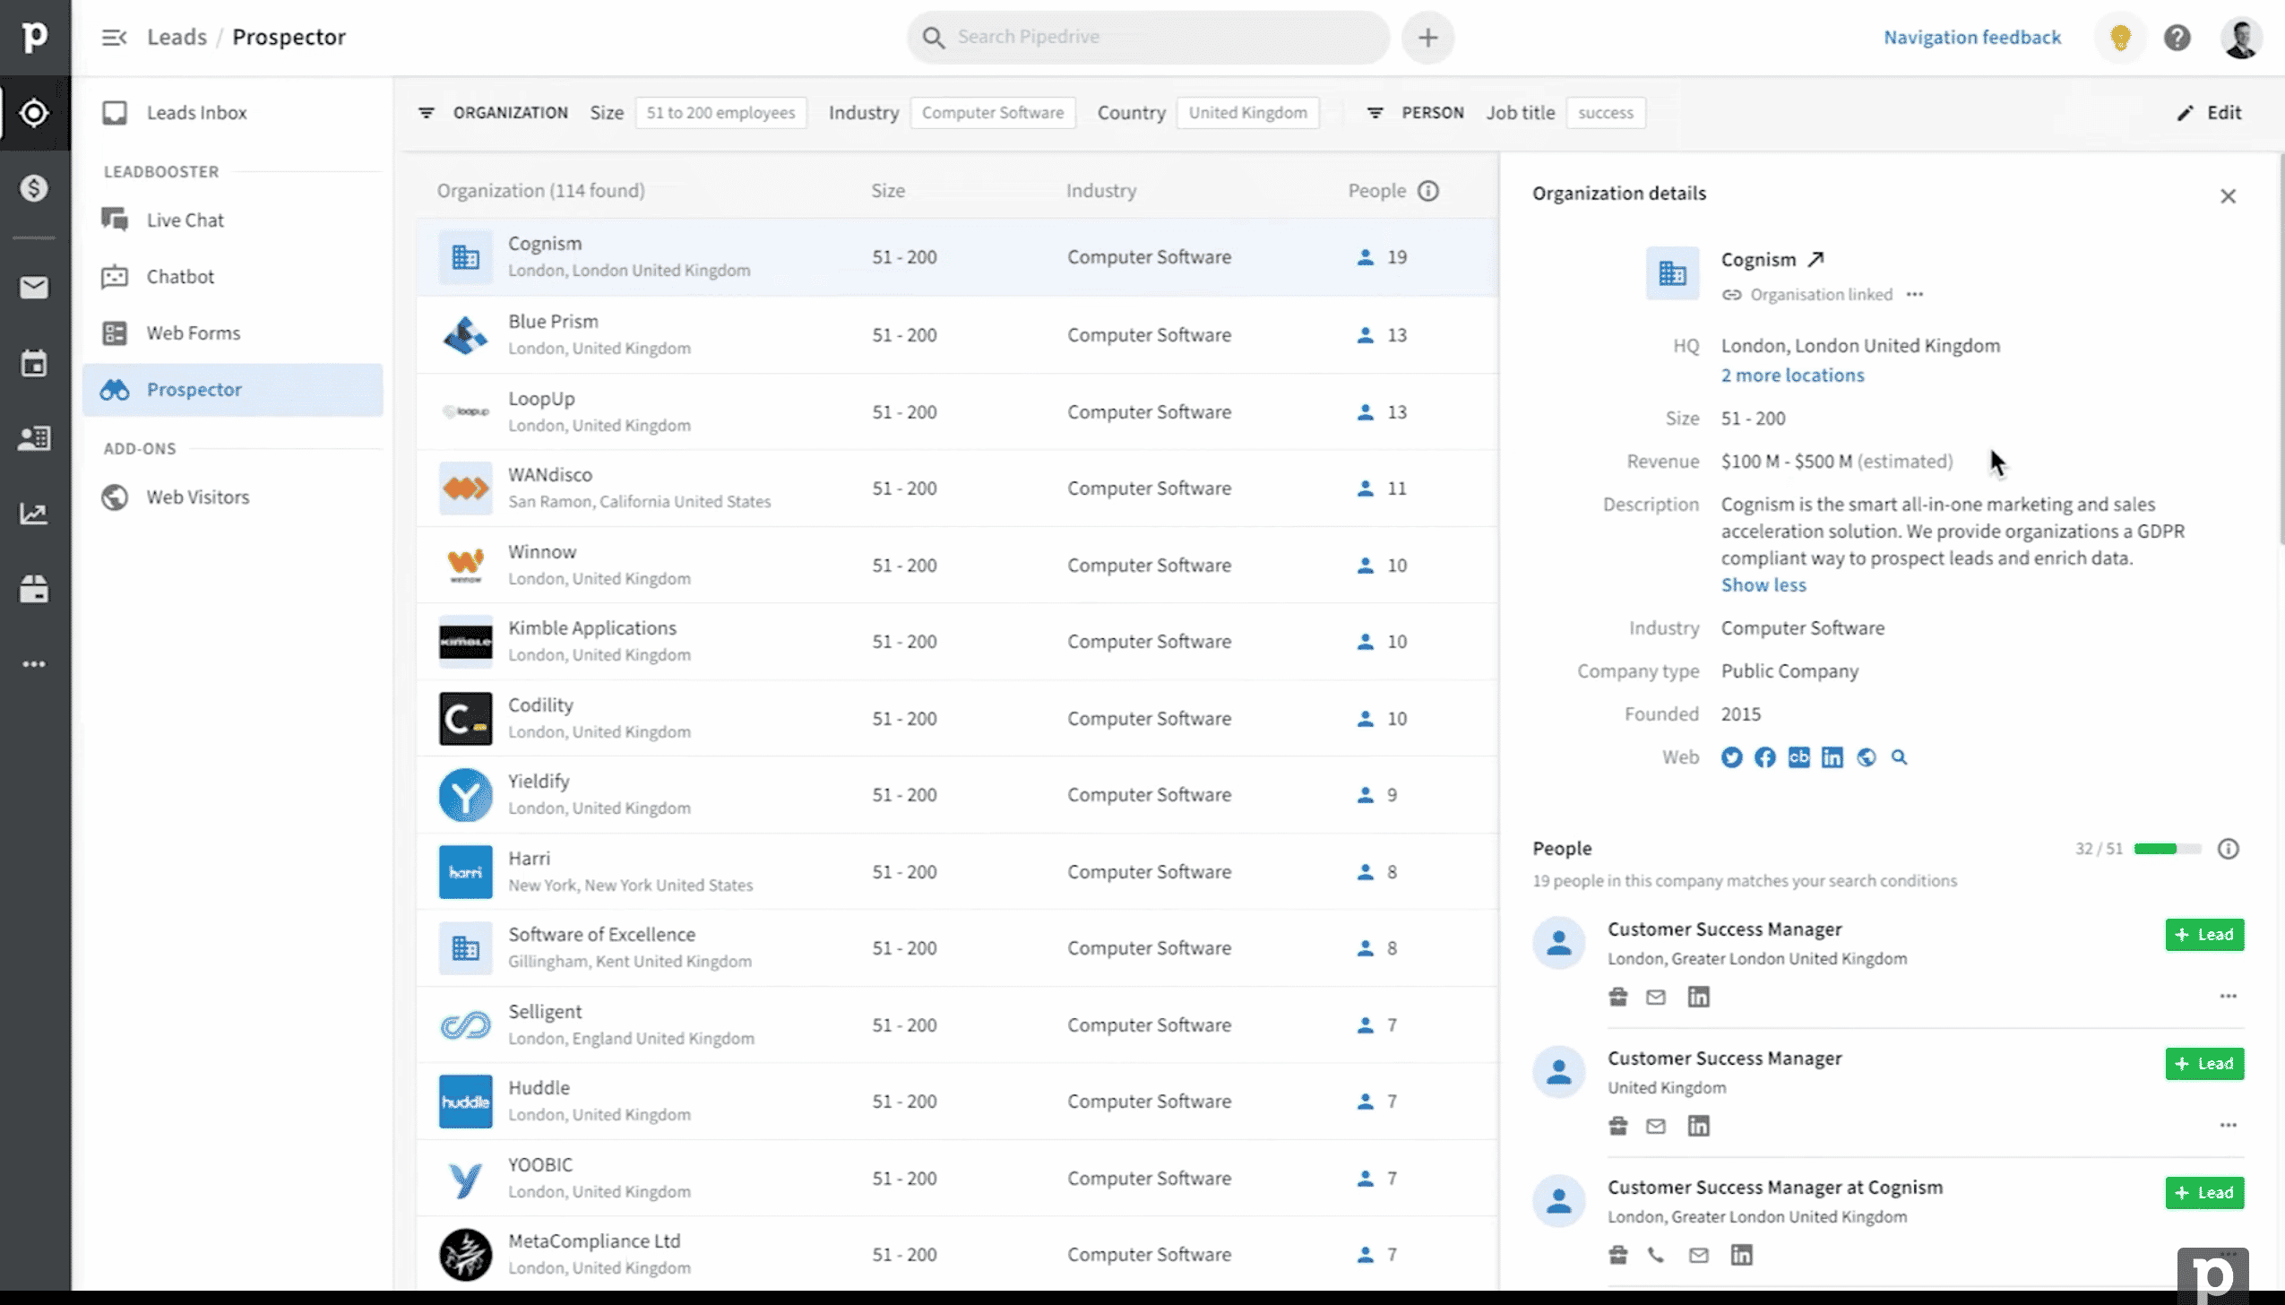
Task: Click the quick add plus button
Action: click(1428, 38)
